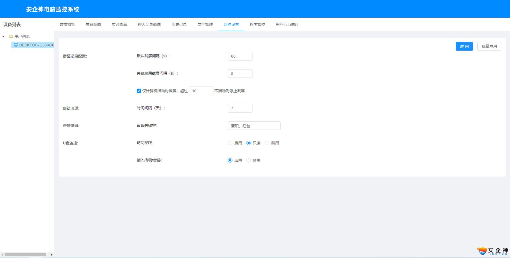510x258 pixels.
Task: Click the computer icon for DESKTOP-QO8KO0
Action: pos(16,45)
